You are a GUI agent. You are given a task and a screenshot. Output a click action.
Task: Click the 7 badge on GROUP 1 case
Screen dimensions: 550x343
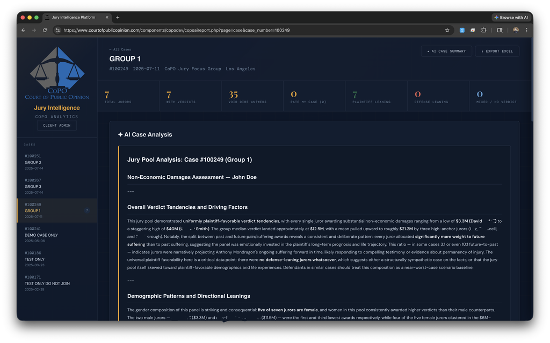[86, 210]
